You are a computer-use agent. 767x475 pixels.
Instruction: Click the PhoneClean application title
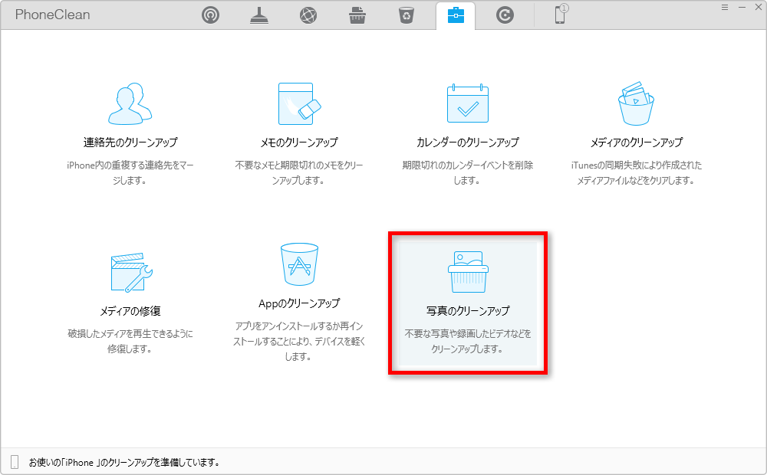53,15
